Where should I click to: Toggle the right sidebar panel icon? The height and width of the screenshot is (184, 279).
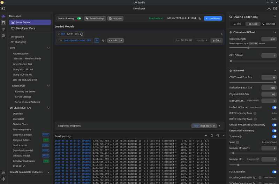(x=275, y=8)
